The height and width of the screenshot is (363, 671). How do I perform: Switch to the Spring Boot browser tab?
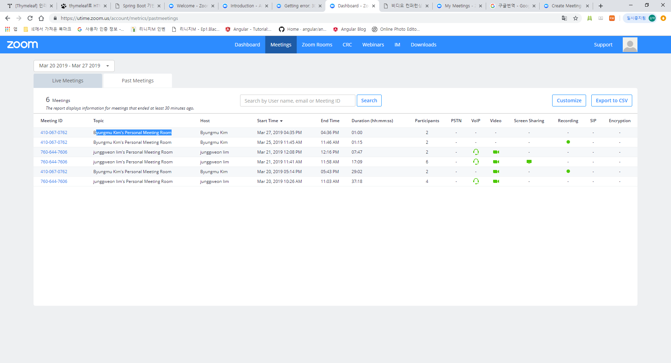click(x=137, y=6)
